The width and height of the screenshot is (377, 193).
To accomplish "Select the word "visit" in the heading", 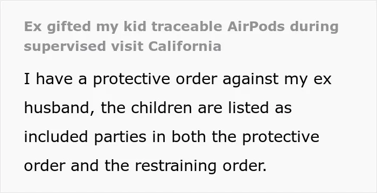I will (x=127, y=46).
